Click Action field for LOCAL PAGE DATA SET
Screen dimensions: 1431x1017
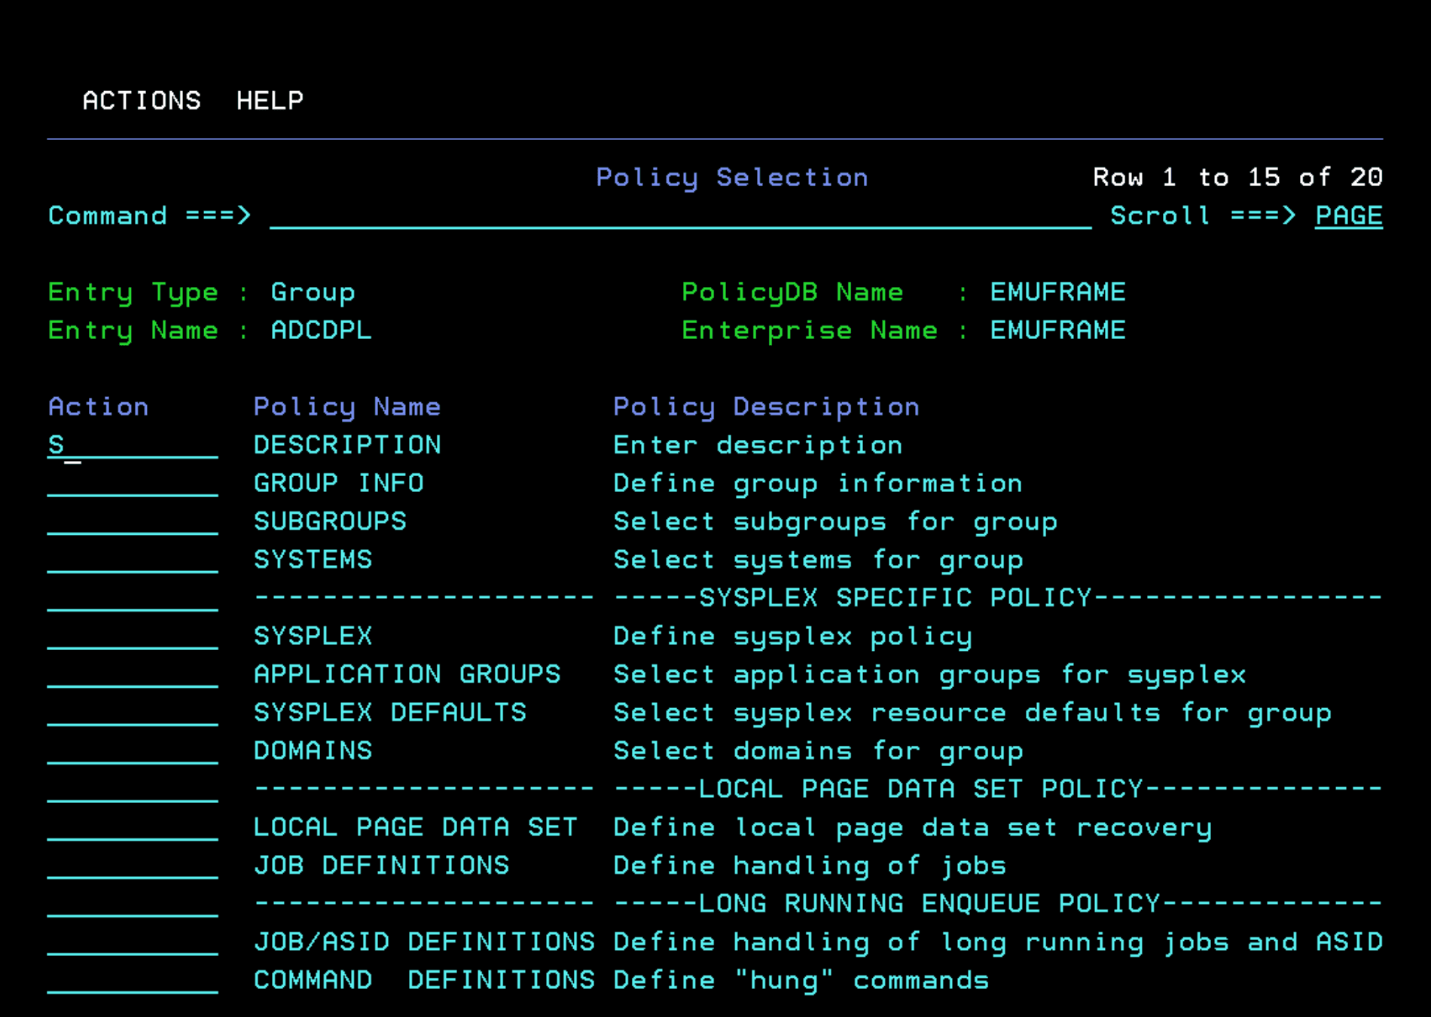pyautogui.click(x=133, y=828)
